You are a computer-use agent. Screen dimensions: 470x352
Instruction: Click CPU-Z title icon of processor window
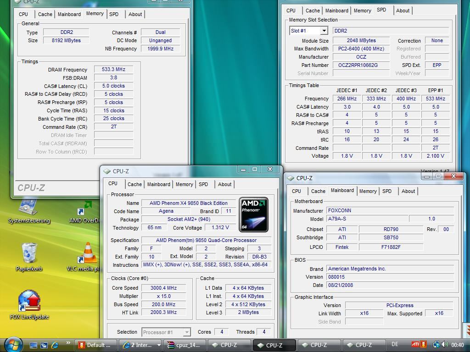[107, 171]
